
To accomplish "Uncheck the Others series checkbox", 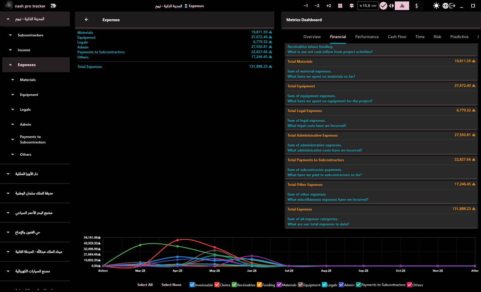I will pyautogui.click(x=410, y=285).
